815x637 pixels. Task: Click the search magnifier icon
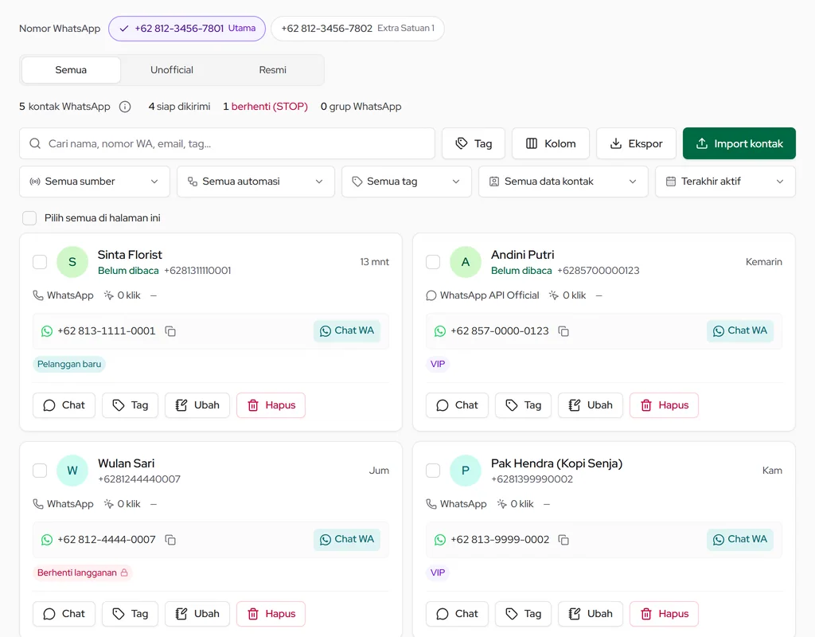35,143
